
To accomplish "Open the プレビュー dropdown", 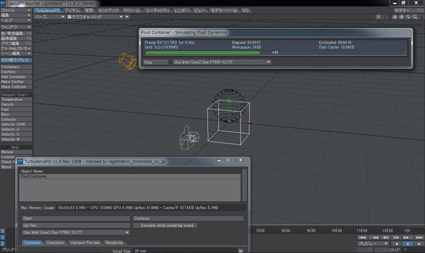I will coord(373,244).
